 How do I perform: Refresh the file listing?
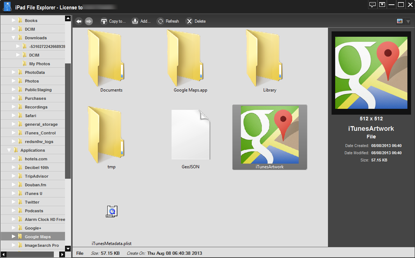[x=168, y=21]
